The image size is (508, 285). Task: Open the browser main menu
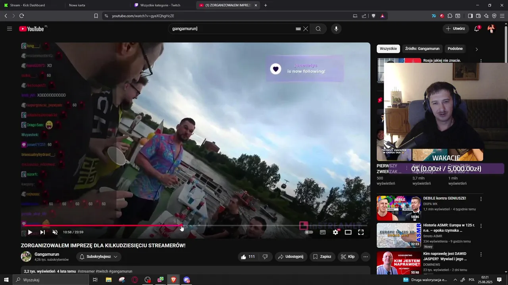click(502, 16)
